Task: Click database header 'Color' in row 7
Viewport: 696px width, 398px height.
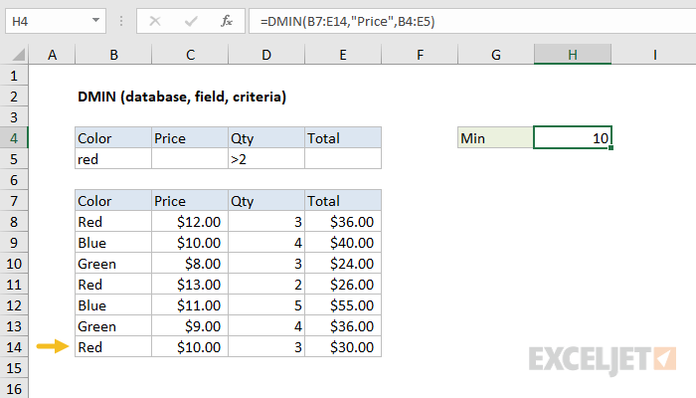Action: [x=113, y=201]
